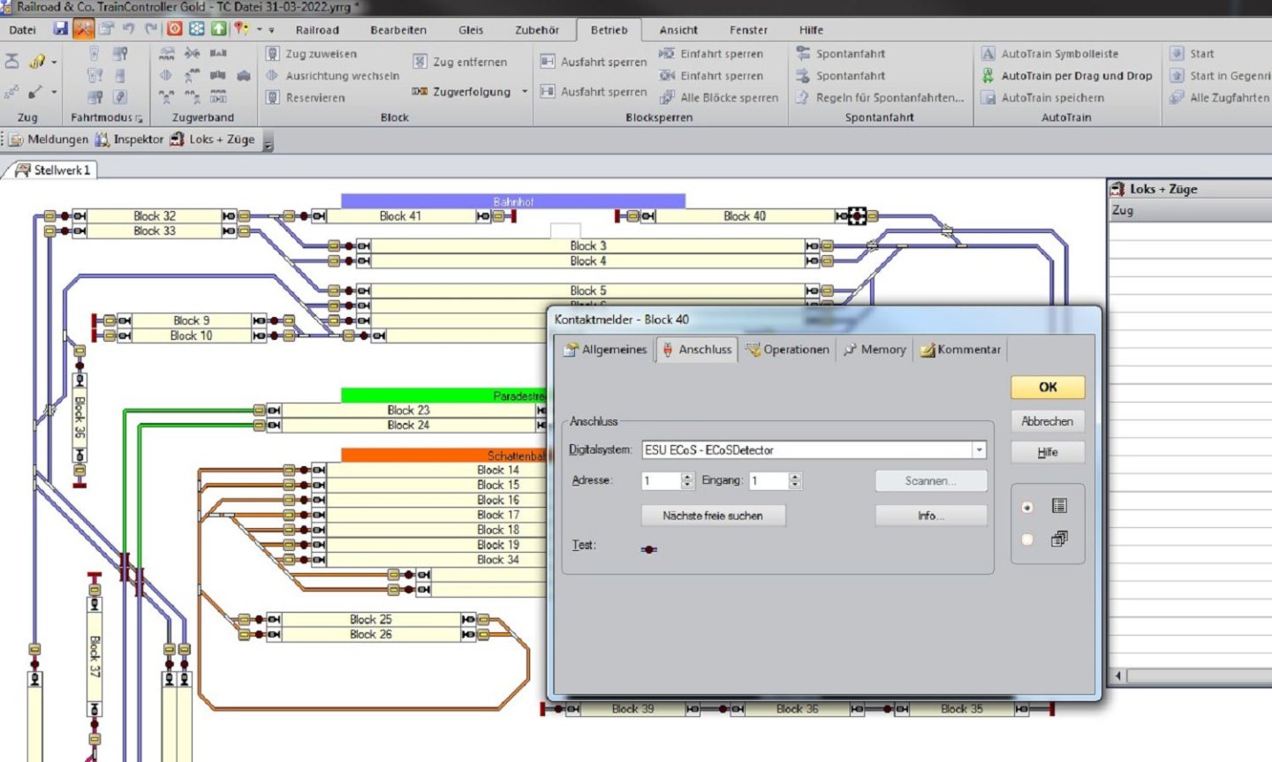Image resolution: width=1272 pixels, height=762 pixels.
Task: Click the list view icon beside selected radio
Action: click(x=1059, y=506)
